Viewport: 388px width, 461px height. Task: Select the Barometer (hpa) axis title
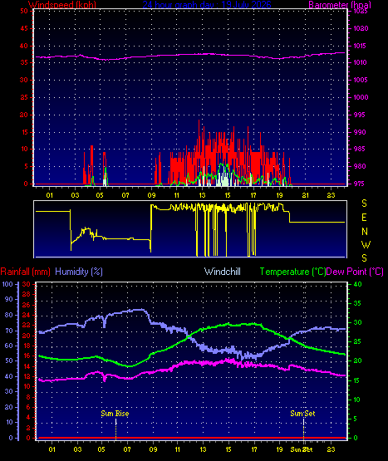click(340, 5)
